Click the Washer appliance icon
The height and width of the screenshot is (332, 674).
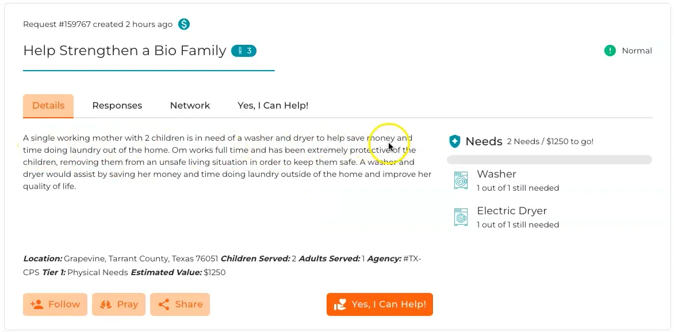pyautogui.click(x=461, y=180)
